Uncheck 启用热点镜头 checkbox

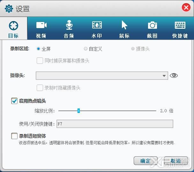click(x=14, y=101)
